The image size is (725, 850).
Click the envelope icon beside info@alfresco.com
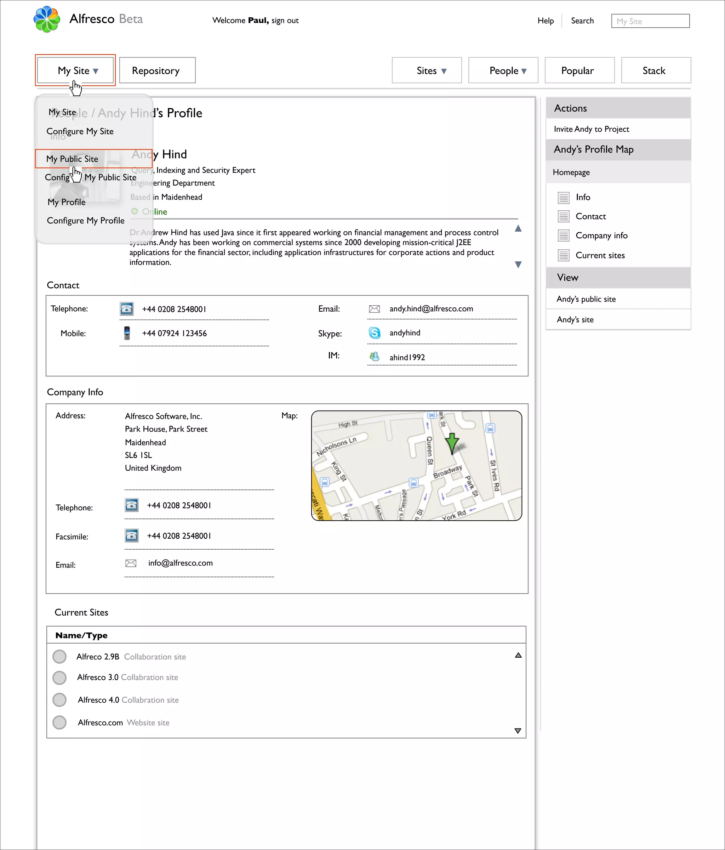[x=131, y=563]
